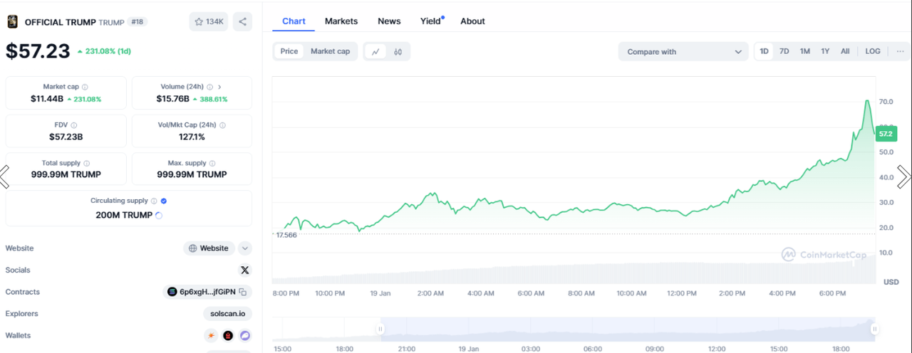This screenshot has width=912, height=353.
Task: Click the Circulating supply info icon
Action: pos(154,201)
